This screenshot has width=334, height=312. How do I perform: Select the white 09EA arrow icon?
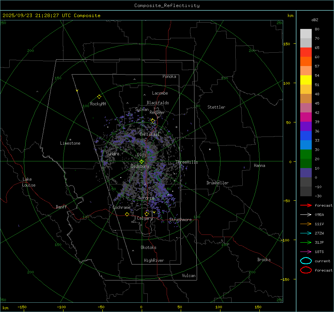pyautogui.click(x=306, y=214)
